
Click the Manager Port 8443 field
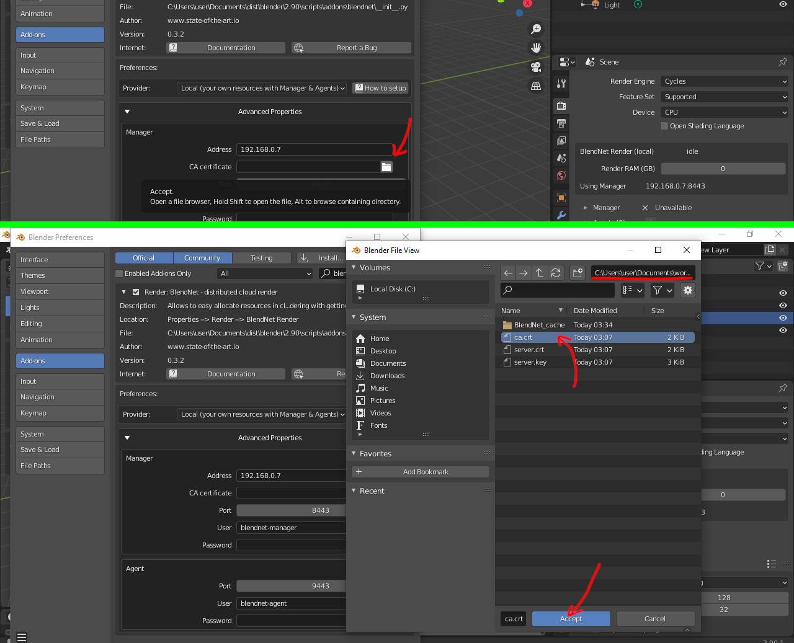click(291, 510)
